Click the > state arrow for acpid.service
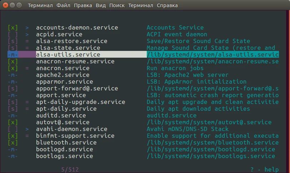Screen dimensions: 290x173 click(x=27, y=35)
